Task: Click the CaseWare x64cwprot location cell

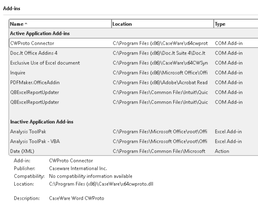Action: (160, 43)
